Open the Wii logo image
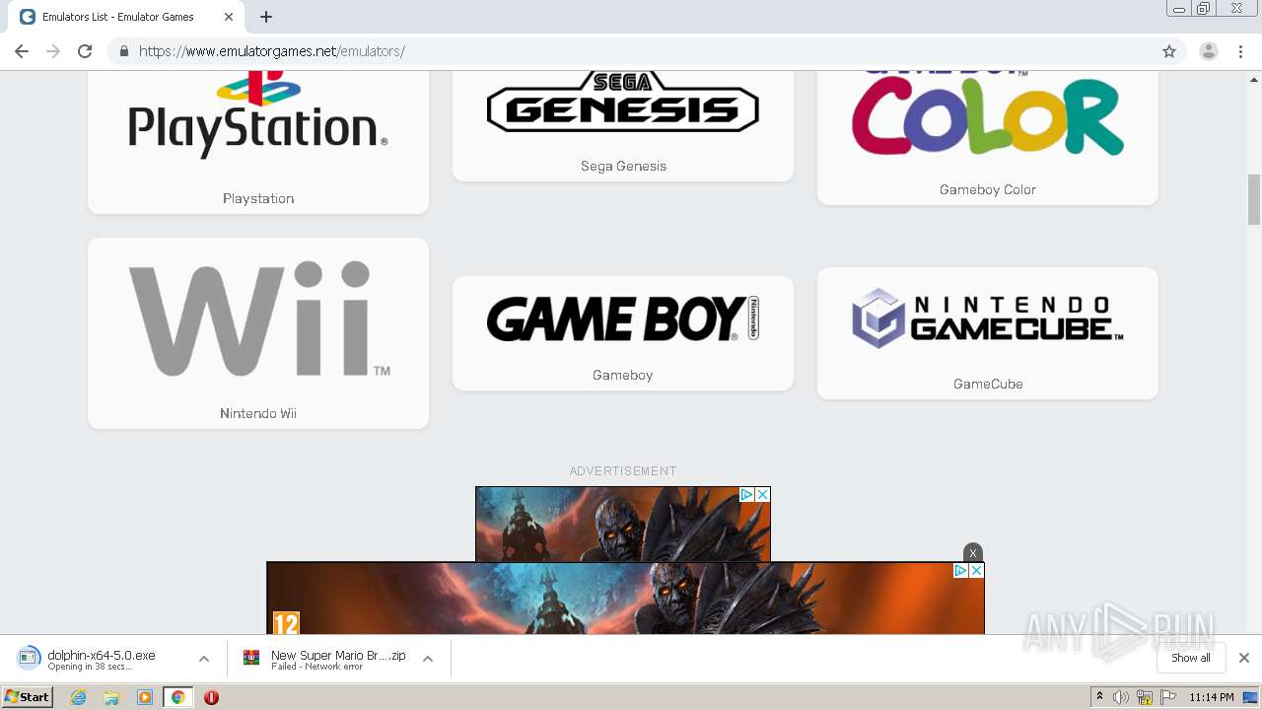 point(258,319)
